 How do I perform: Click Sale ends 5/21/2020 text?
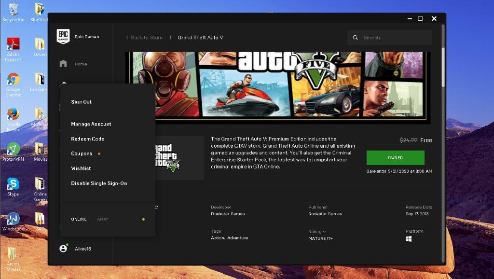(x=399, y=171)
